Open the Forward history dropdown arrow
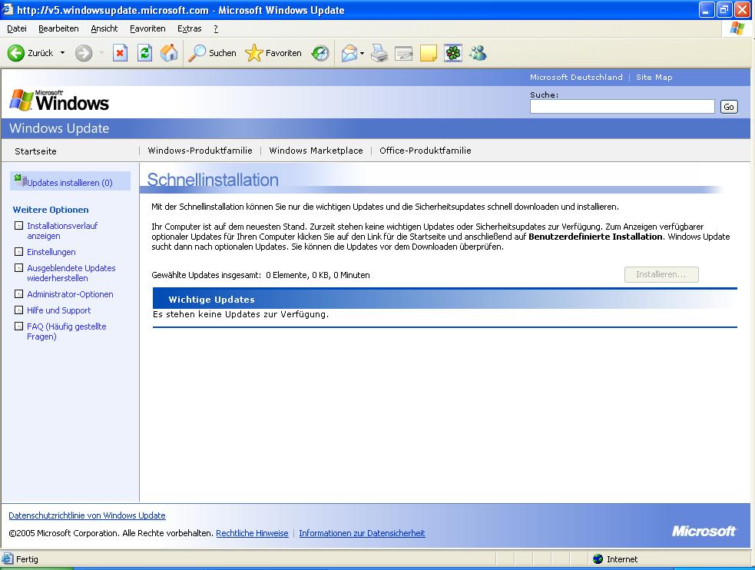755x570 pixels. point(101,53)
